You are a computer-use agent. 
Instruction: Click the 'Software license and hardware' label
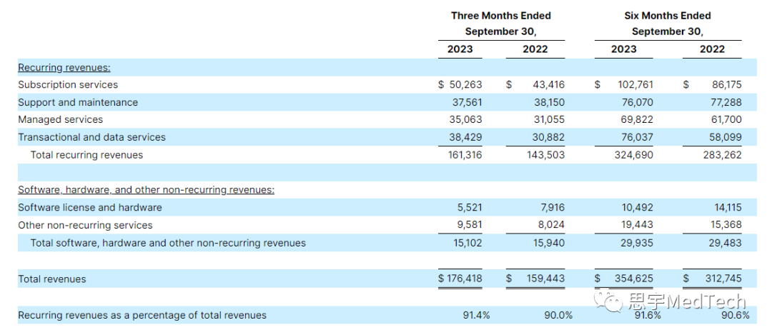[89, 208]
